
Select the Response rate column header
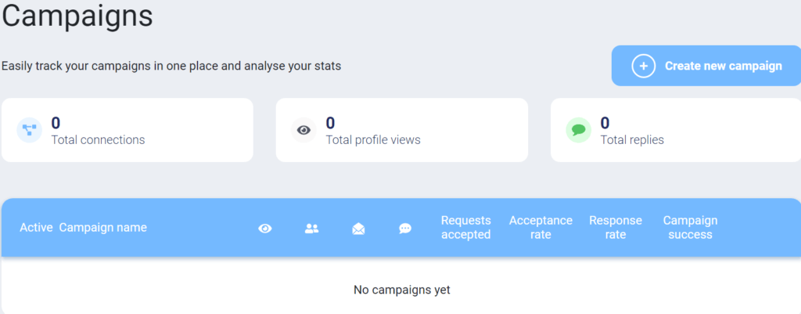tap(616, 228)
